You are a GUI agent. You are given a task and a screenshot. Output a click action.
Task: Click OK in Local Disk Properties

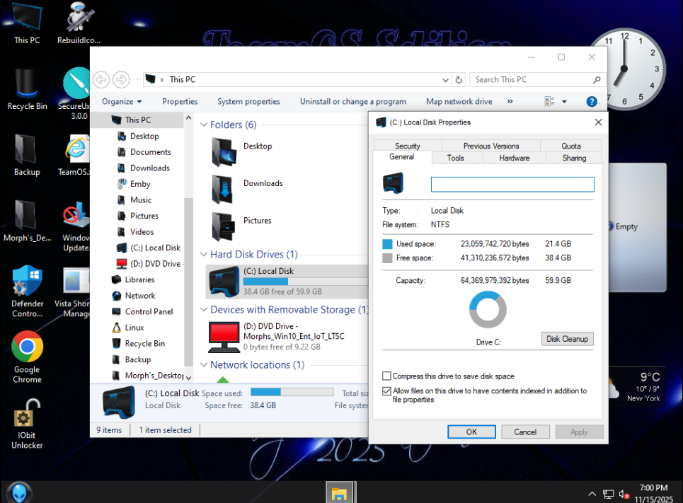click(x=471, y=432)
